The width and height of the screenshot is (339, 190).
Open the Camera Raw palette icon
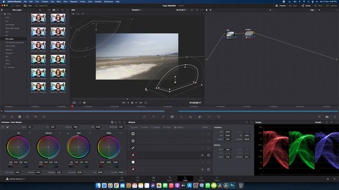(4, 117)
